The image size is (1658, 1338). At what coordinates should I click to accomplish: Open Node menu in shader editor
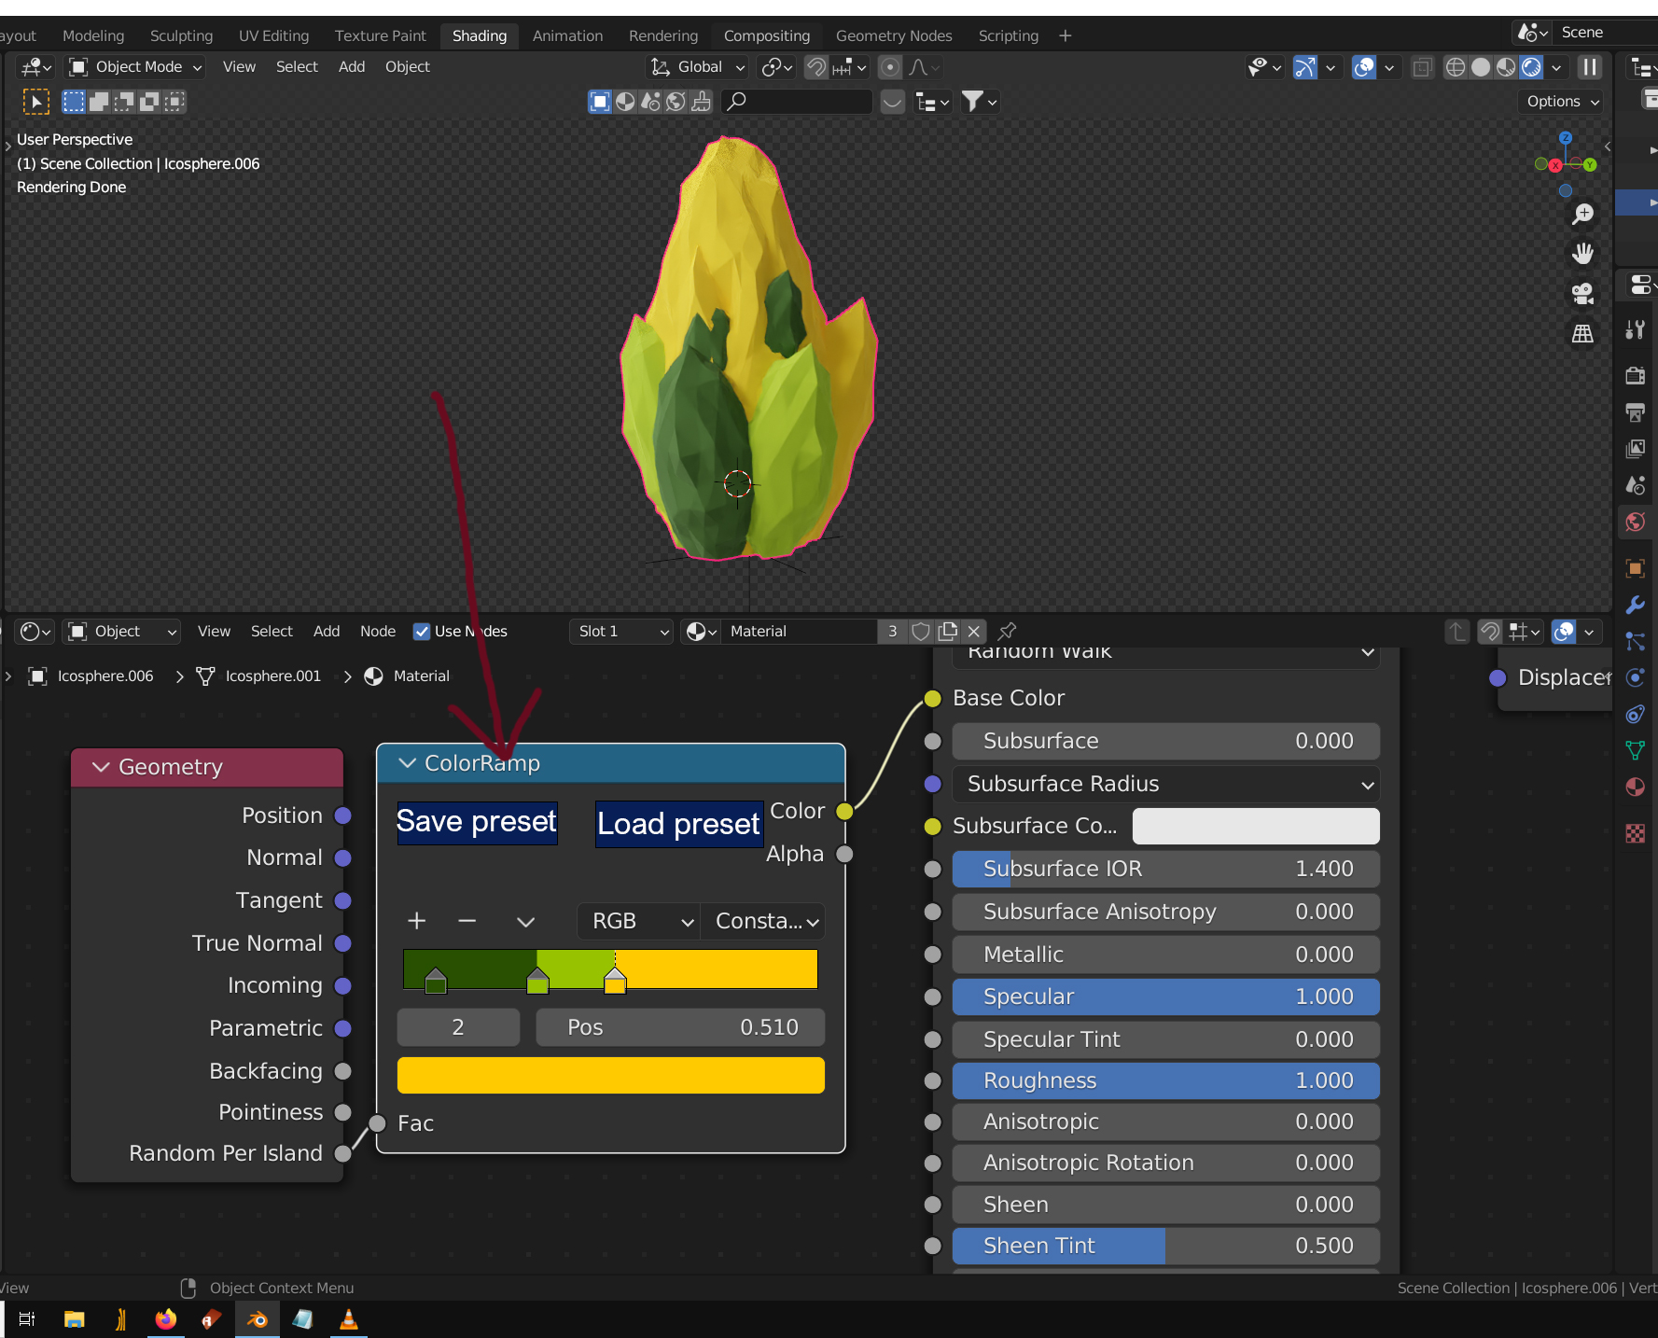[x=378, y=631]
